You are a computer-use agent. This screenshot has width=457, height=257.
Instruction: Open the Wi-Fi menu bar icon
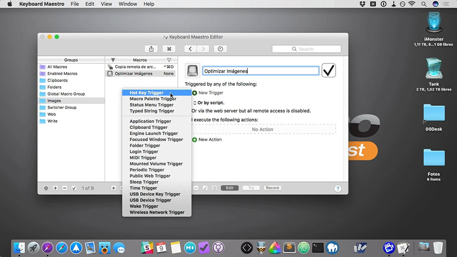[412, 4]
